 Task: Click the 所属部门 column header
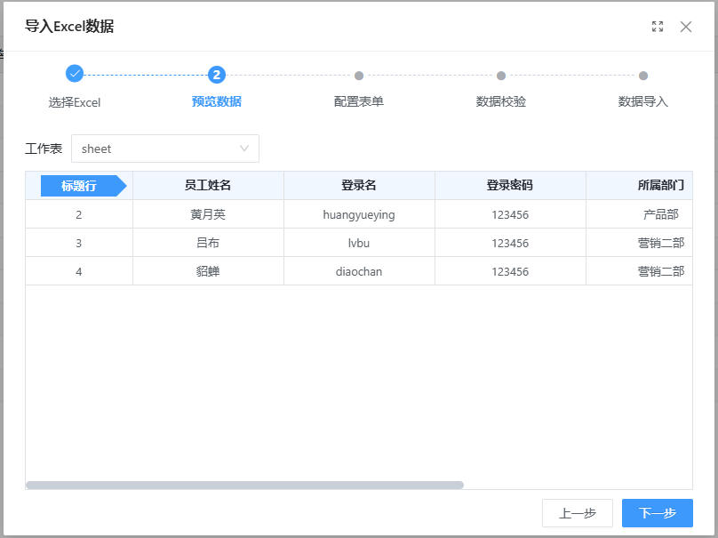[x=660, y=186]
